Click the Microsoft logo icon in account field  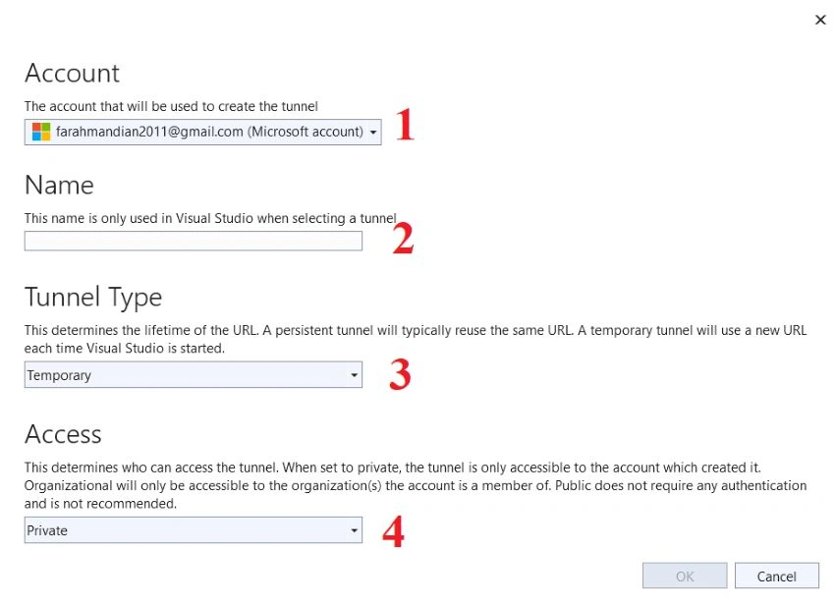pos(41,132)
